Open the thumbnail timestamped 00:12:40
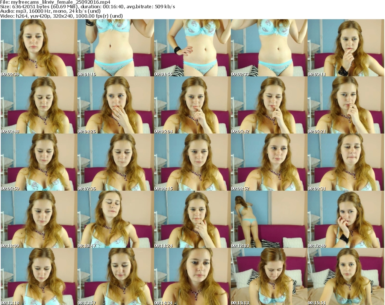This screenshot has height=305, width=385. coord(346,219)
